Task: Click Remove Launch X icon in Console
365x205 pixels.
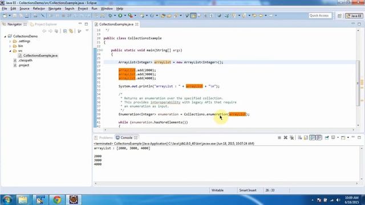Action: tap(286, 138)
